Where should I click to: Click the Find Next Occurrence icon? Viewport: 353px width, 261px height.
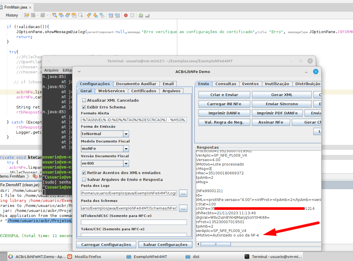[x=68, y=15]
